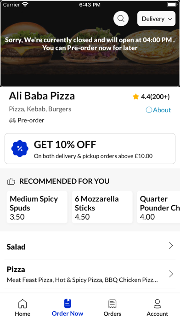This screenshot has height=319, width=180.
Task: Select the 6 Mozzarella Sticks card
Action: [x=102, y=207]
